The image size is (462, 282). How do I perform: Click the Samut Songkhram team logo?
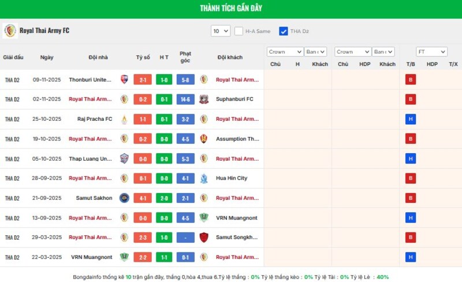pos(204,237)
